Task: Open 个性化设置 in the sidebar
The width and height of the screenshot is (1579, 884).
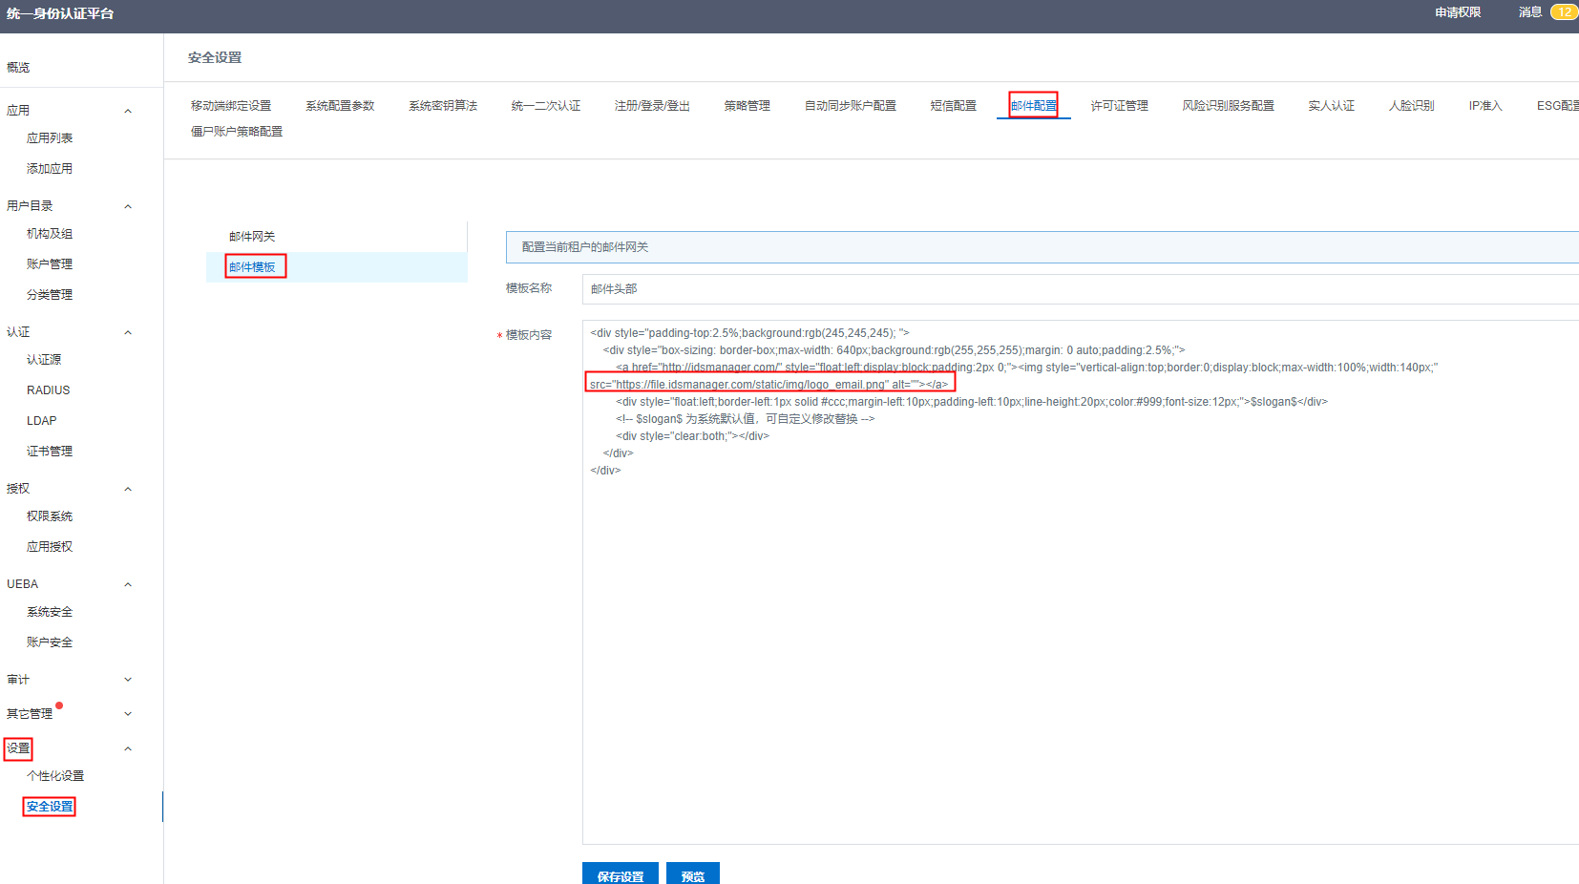Action: coord(55,776)
